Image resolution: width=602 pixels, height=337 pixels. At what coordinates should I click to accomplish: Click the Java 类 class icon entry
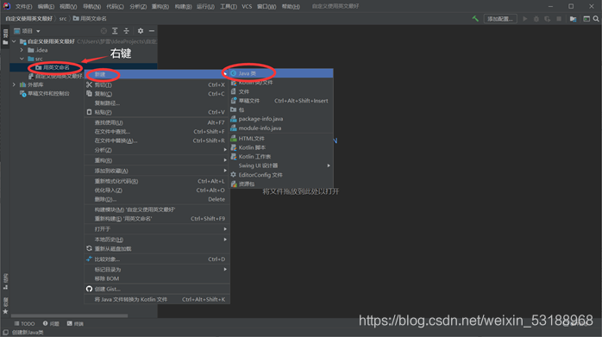coord(234,73)
